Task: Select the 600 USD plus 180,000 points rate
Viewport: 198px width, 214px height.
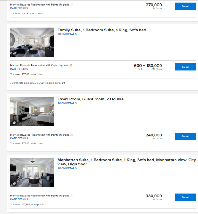Action: [185, 67]
